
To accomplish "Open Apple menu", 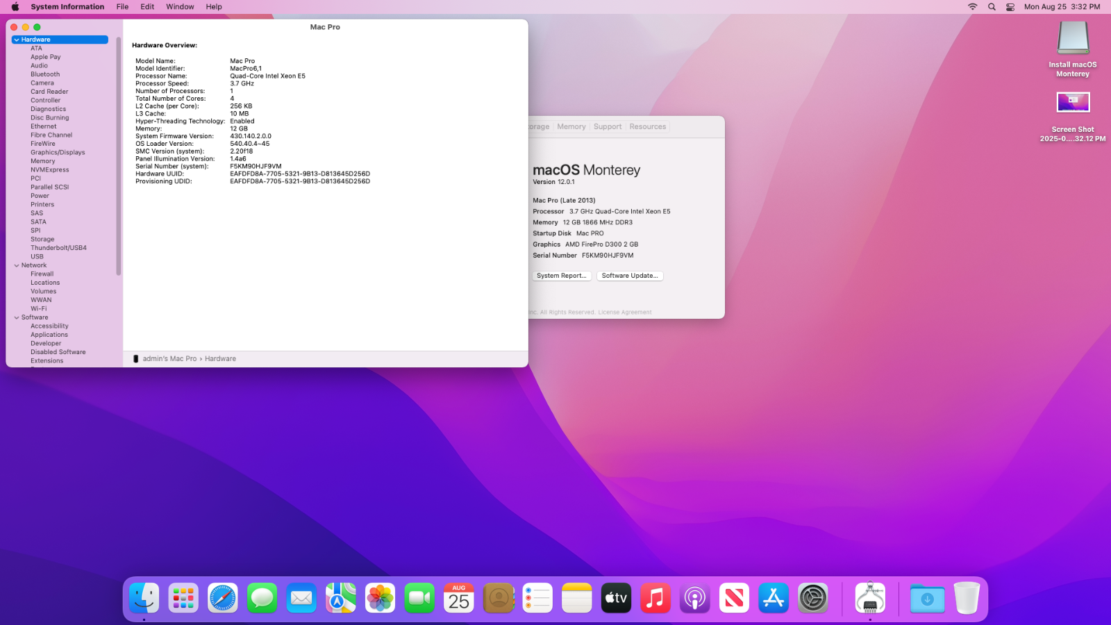I will pos(15,7).
